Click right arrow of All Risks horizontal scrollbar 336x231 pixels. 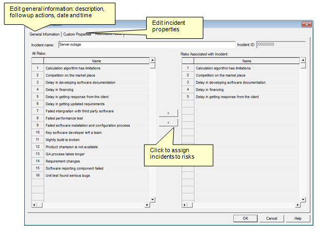tap(147, 205)
